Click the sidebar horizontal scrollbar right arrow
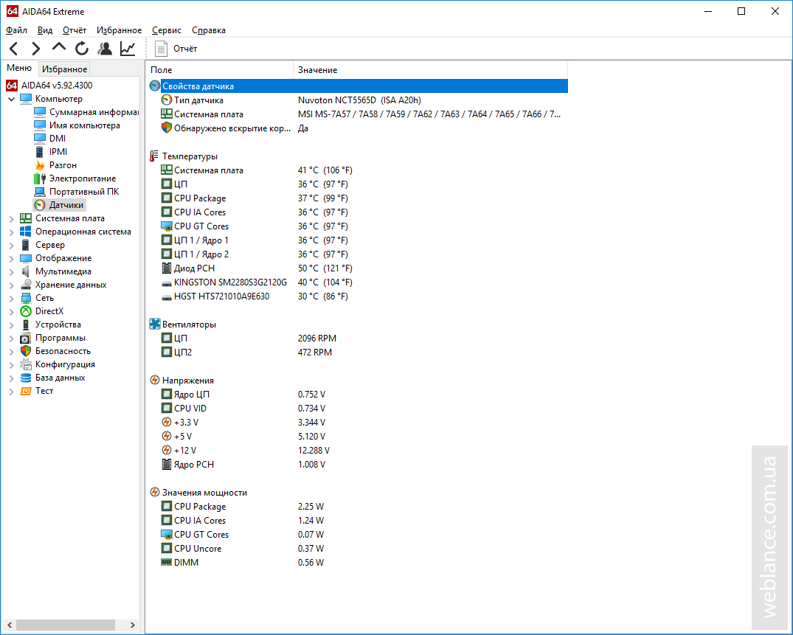 133,625
